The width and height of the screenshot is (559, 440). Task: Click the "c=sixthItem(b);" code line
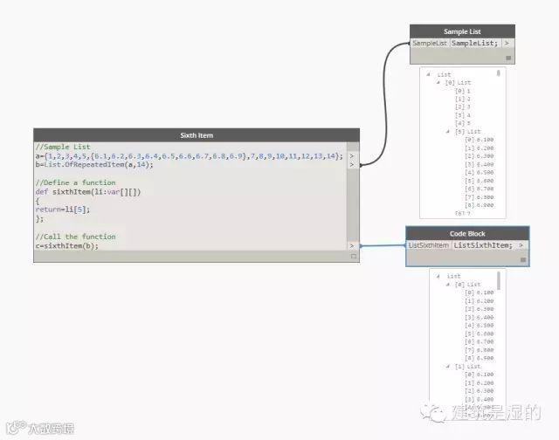(67, 246)
